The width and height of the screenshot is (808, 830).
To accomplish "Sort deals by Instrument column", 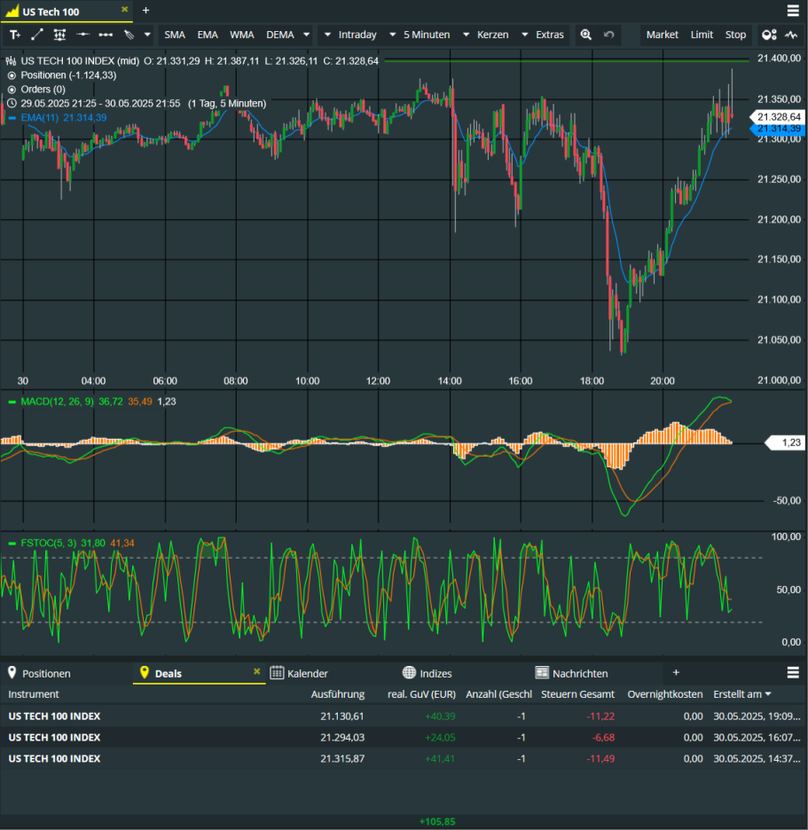I will [x=34, y=694].
